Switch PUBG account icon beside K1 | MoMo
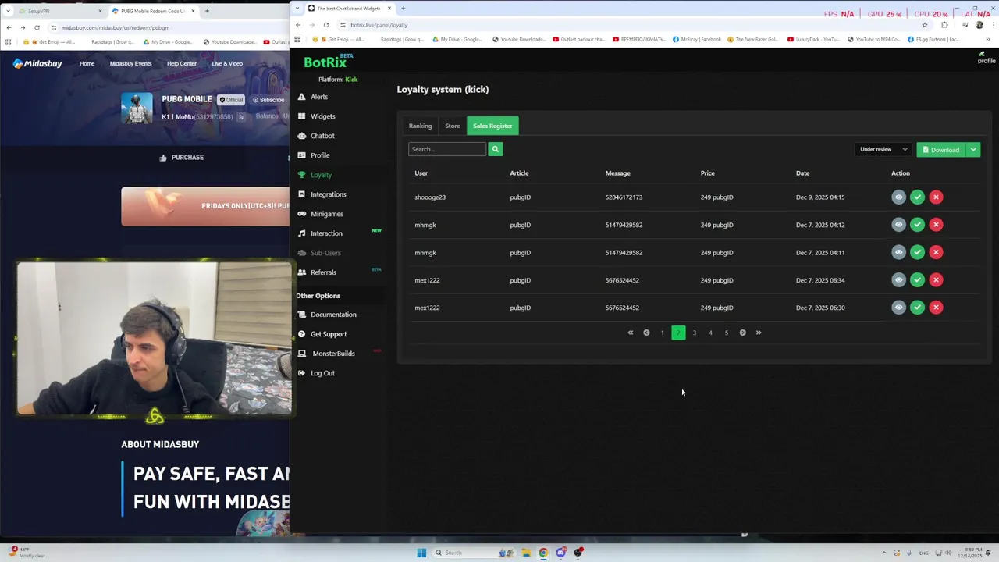The width and height of the screenshot is (999, 562). [x=241, y=117]
